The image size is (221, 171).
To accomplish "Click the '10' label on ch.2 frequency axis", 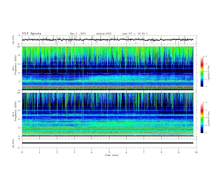I will [19, 93].
